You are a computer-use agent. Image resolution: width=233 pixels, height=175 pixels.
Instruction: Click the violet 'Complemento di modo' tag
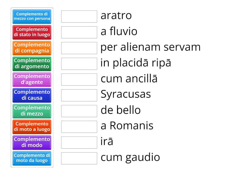[32, 142]
